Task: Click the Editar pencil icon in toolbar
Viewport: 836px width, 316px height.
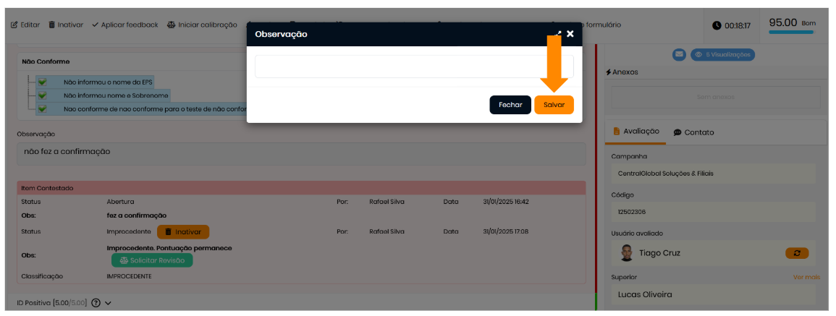Action: click(14, 25)
